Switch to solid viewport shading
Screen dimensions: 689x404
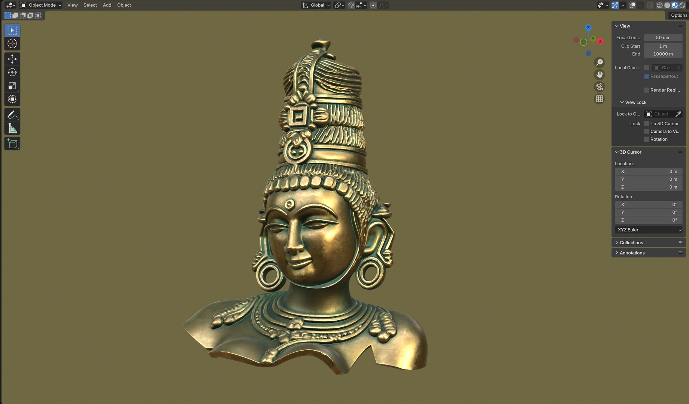(667, 5)
